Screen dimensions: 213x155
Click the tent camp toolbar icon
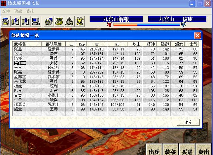69,21
